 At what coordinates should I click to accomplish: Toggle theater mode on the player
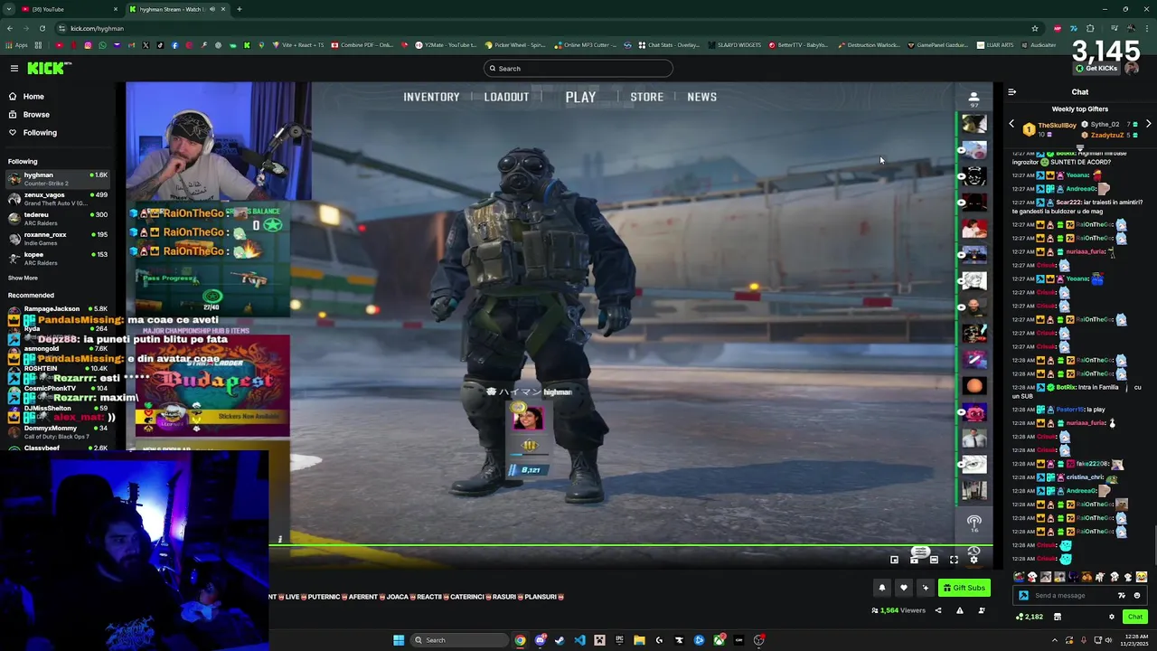coord(934,560)
